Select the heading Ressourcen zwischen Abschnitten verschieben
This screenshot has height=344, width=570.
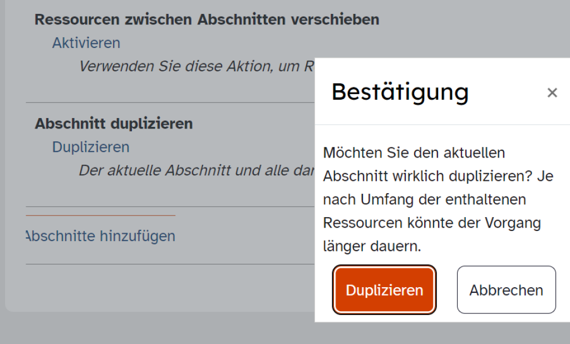[x=207, y=19]
